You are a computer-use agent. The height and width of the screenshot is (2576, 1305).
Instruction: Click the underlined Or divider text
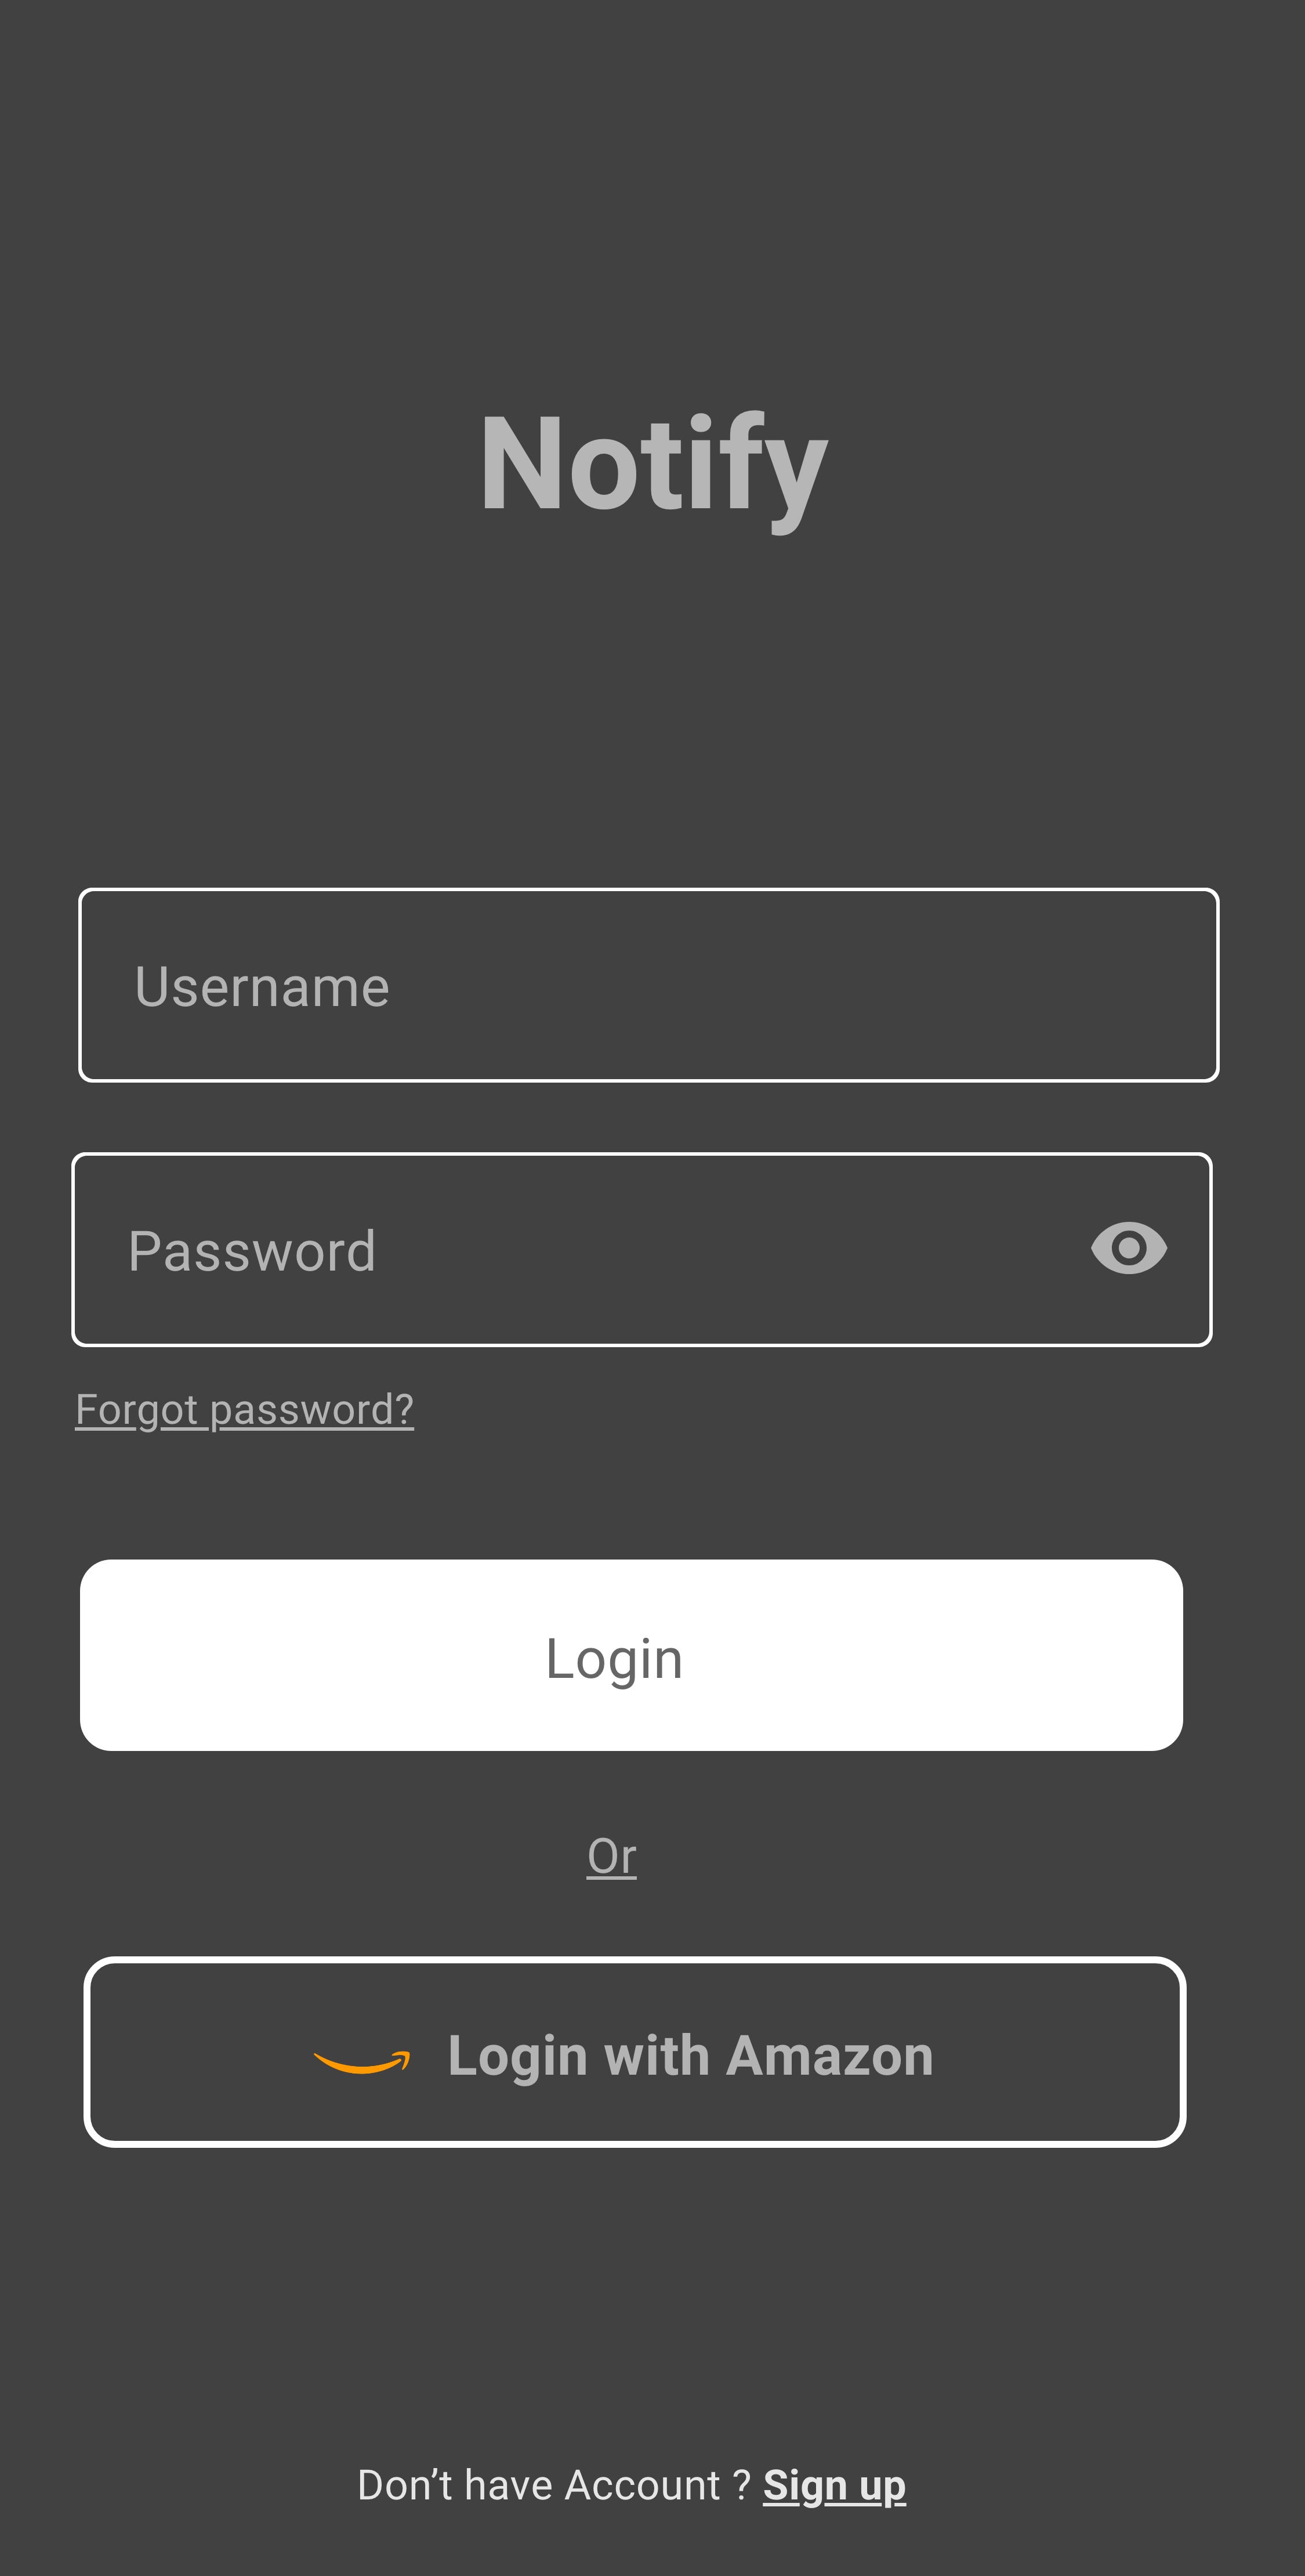(x=611, y=1857)
